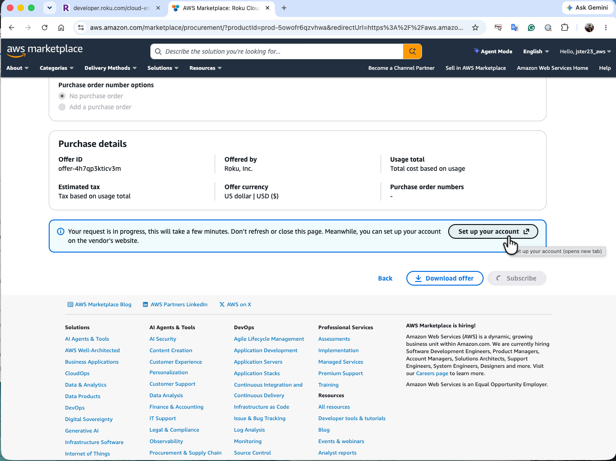Expand the Solutions menu
Image resolution: width=616 pixels, height=461 pixels.
(163, 68)
